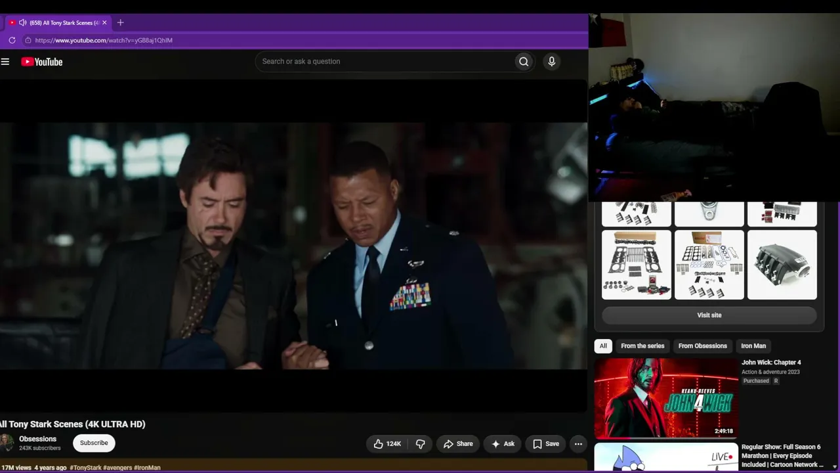Screen dimensions: 840x473
Task: Click the magnifier search button
Action: pos(524,62)
